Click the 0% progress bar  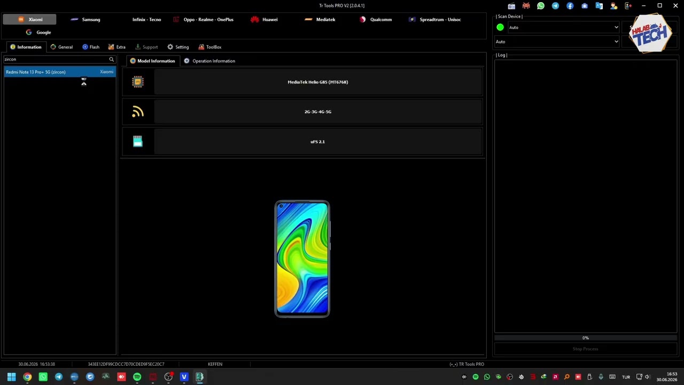(586, 338)
